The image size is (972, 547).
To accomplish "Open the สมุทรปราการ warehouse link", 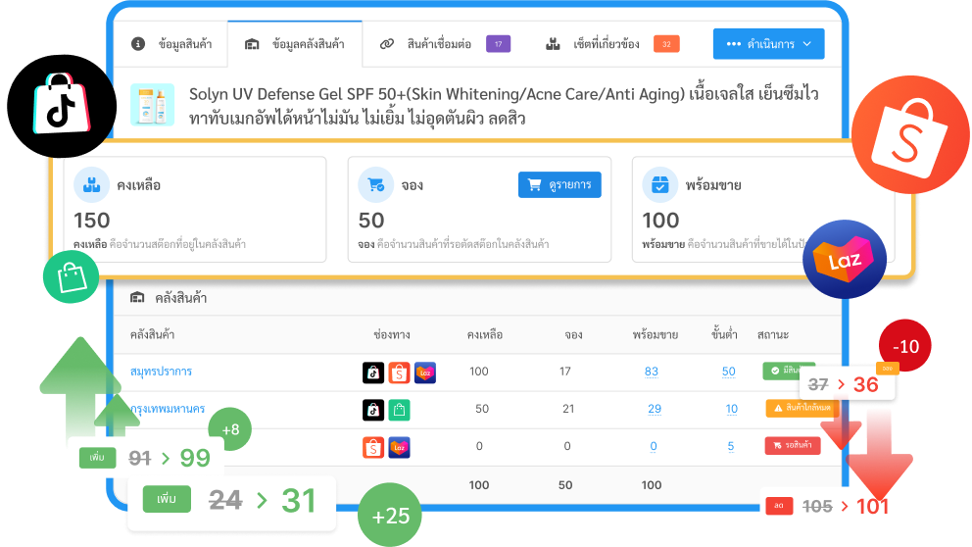I will click(x=162, y=372).
